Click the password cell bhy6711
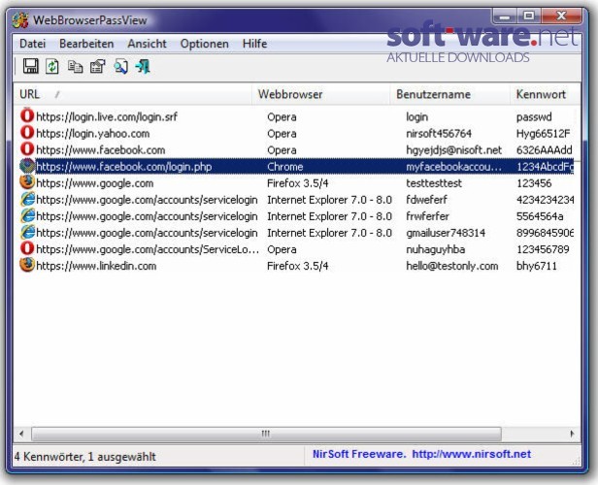 coord(537,266)
